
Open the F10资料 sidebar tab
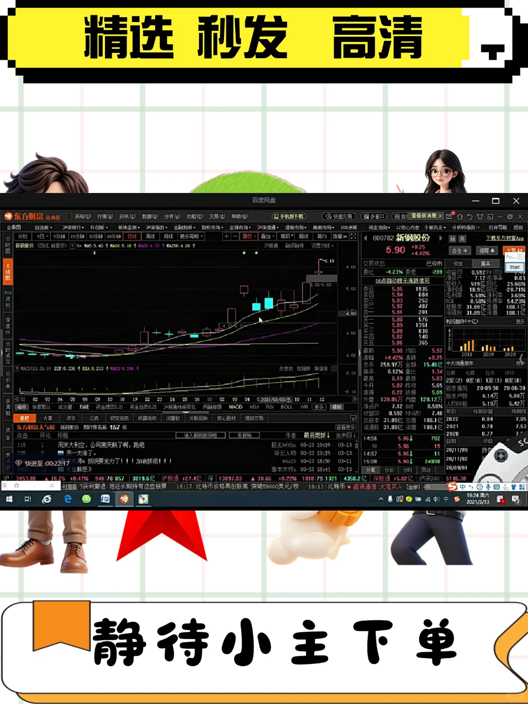pyautogui.click(x=8, y=298)
